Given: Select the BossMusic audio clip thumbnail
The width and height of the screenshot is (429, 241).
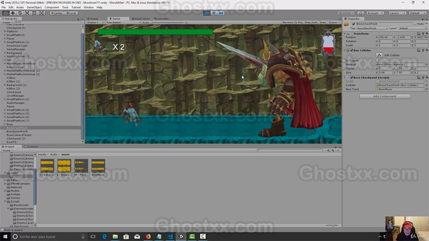Looking at the screenshot, I should (x=98, y=166).
